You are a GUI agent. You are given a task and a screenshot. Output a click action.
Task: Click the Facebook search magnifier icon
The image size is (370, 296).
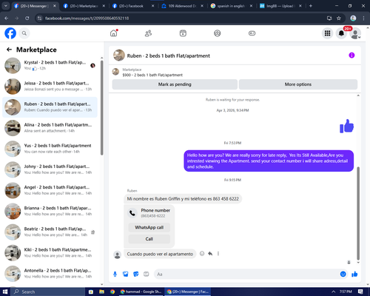[x=24, y=33]
